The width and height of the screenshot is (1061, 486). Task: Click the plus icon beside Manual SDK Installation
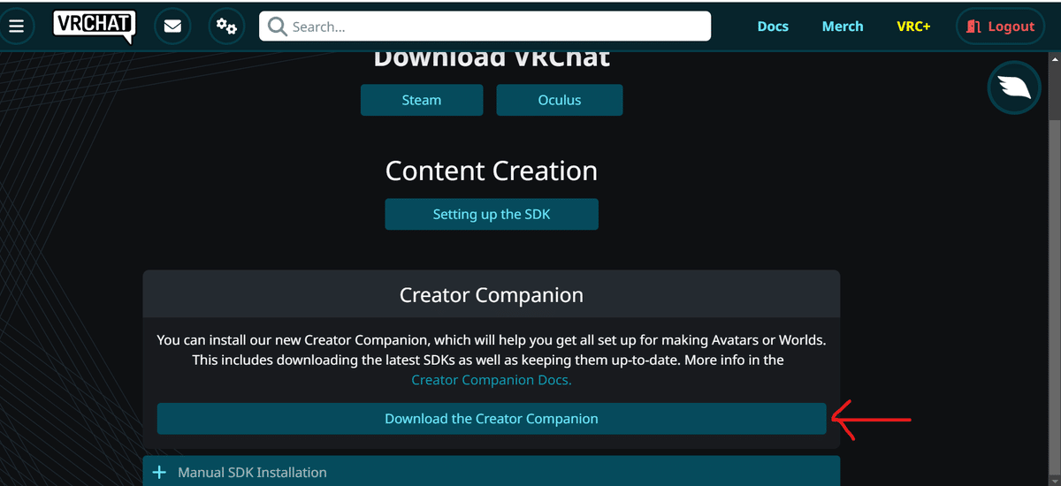click(159, 473)
